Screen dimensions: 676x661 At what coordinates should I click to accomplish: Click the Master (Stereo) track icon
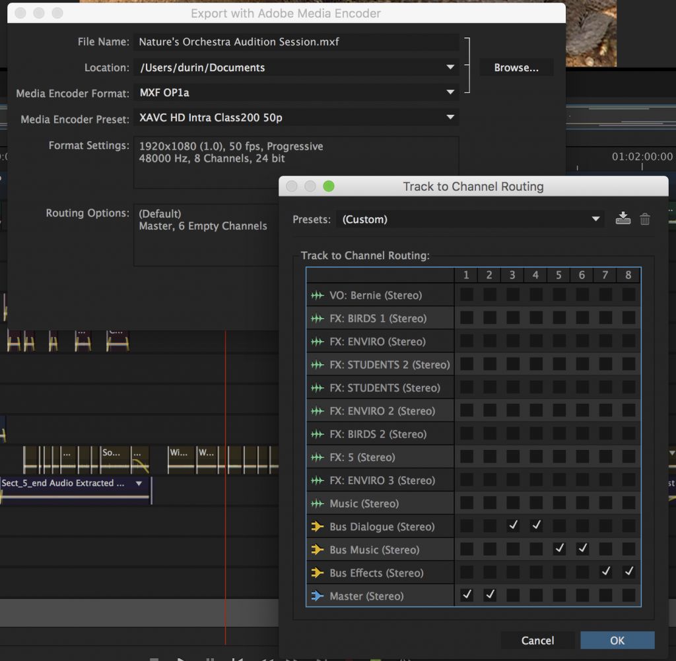318,596
